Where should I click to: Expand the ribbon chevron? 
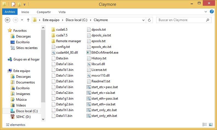206,12
